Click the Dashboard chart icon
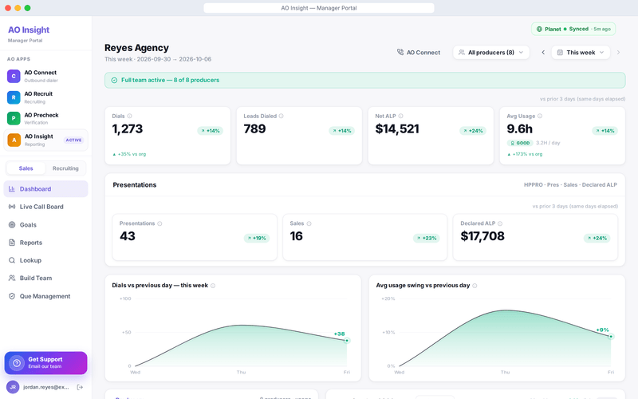Viewport: 638px width, 399px height. click(x=12, y=189)
